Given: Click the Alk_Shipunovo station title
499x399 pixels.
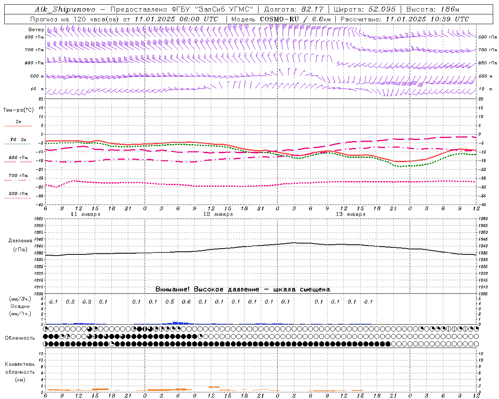Looking at the screenshot, I should click(65, 9).
